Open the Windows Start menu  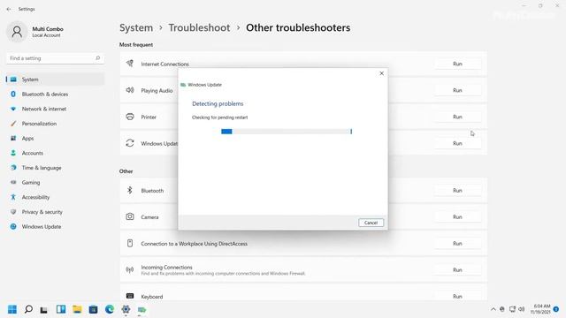click(x=12, y=309)
